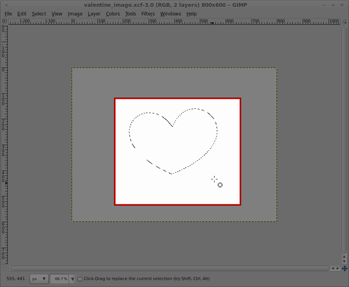Viewport: 349px width, 287px height.
Task: Open the image window menu via triangle button
Action: point(5,21)
